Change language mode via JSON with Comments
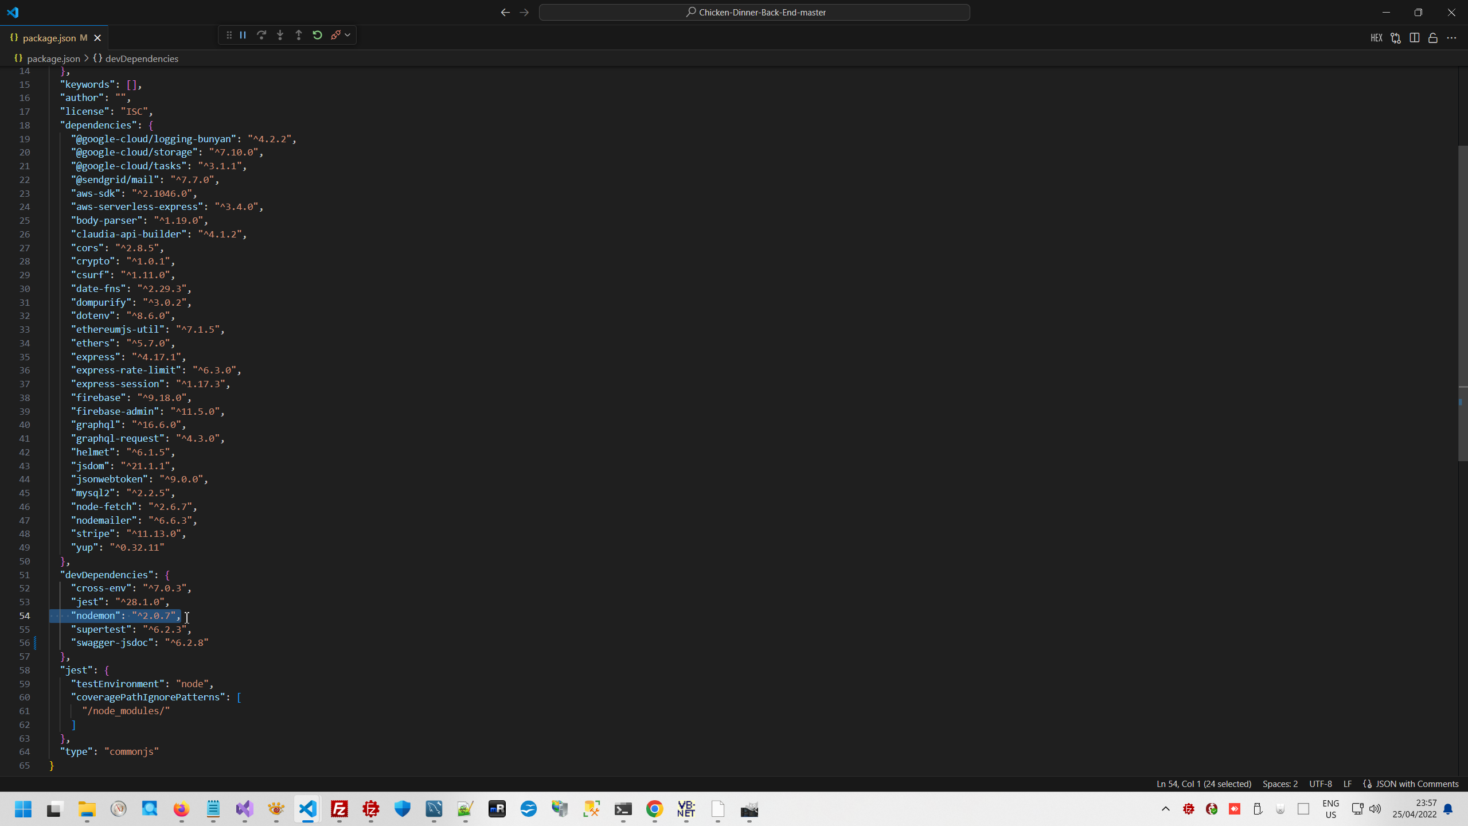Viewport: 1468px width, 826px height. click(1416, 784)
